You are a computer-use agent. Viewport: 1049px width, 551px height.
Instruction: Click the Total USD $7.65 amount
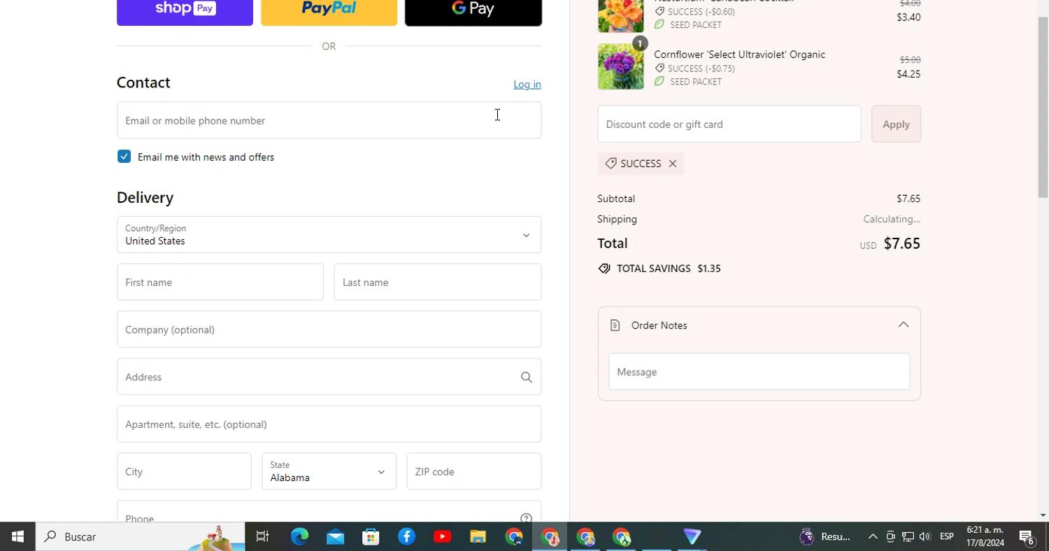coord(890,243)
